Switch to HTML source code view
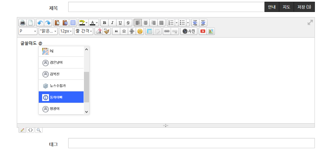The height and width of the screenshot is (152, 319). (31, 130)
